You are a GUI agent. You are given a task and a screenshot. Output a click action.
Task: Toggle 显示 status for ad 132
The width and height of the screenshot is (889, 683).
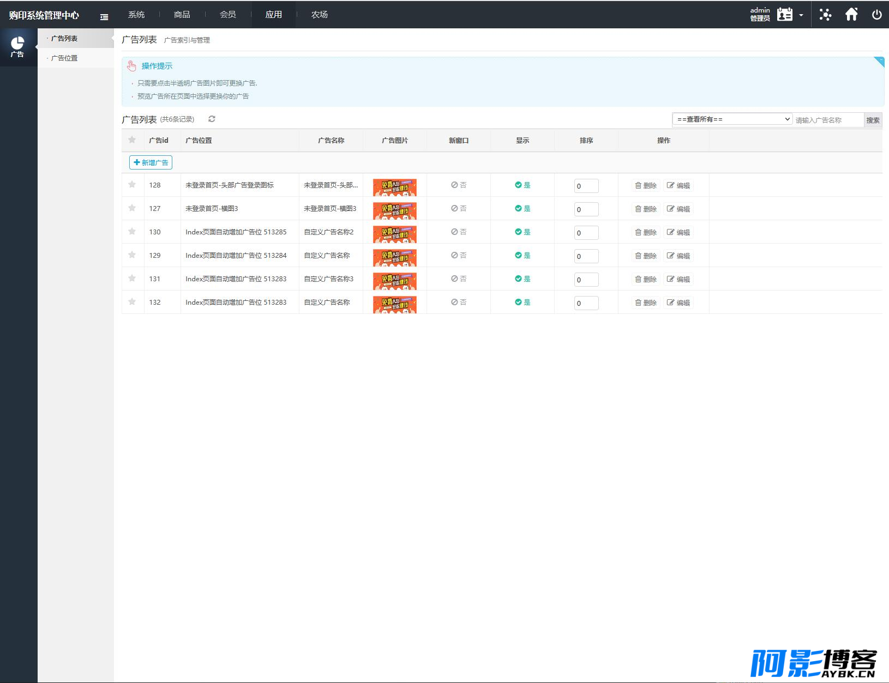(x=522, y=302)
